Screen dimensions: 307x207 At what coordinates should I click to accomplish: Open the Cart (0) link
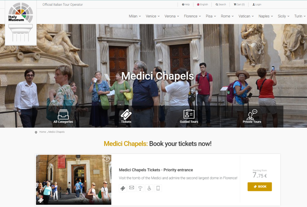coord(239,5)
